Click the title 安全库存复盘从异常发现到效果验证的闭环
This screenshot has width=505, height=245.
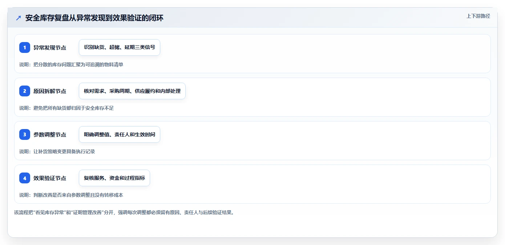[94, 18]
